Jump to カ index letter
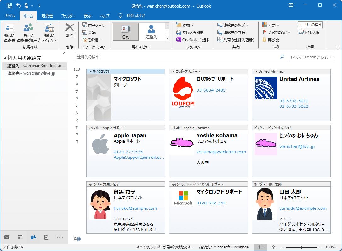Viewport: 342px width, 251px height. 77,84
